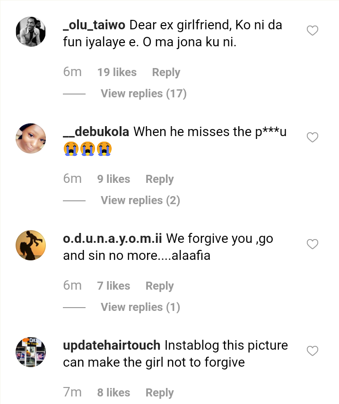Viewport: 339px width, 404px height.
Task: Expand View replies (2)
Action: click(140, 200)
